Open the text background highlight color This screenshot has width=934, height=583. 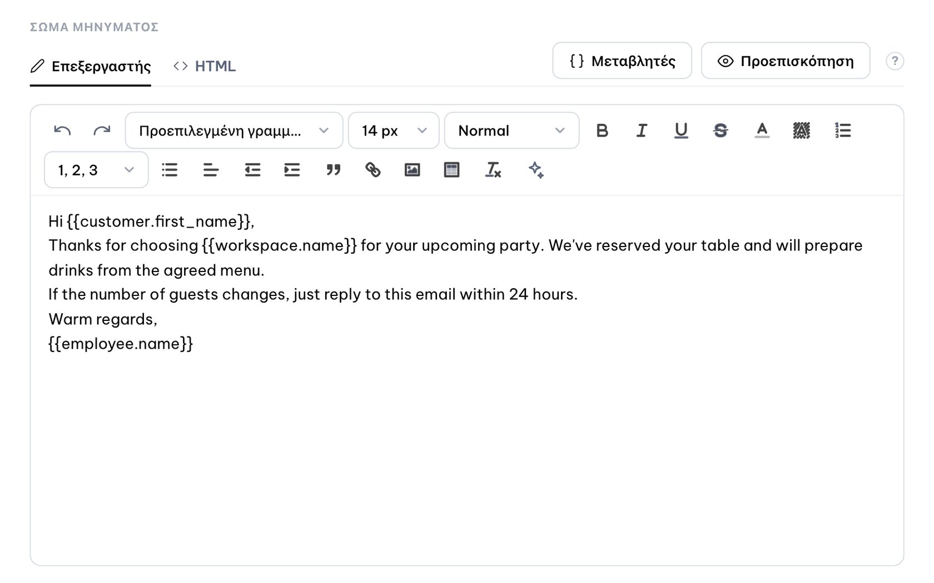801,130
